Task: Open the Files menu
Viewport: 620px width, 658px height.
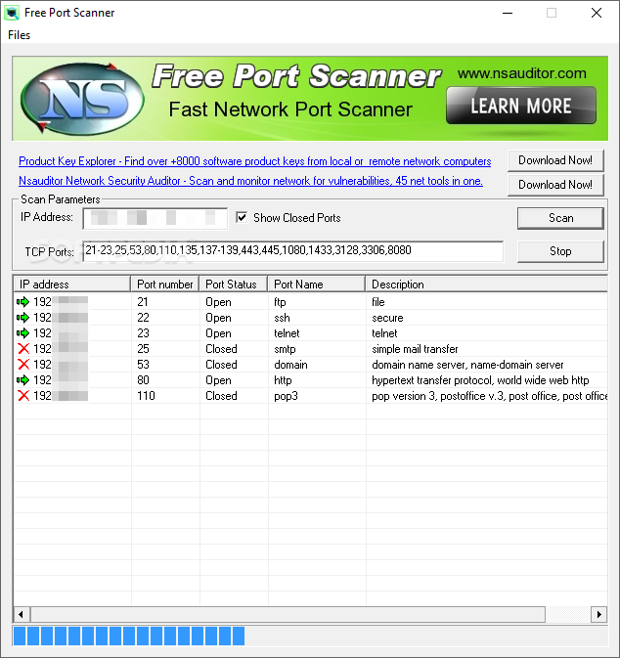Action: 19,35
